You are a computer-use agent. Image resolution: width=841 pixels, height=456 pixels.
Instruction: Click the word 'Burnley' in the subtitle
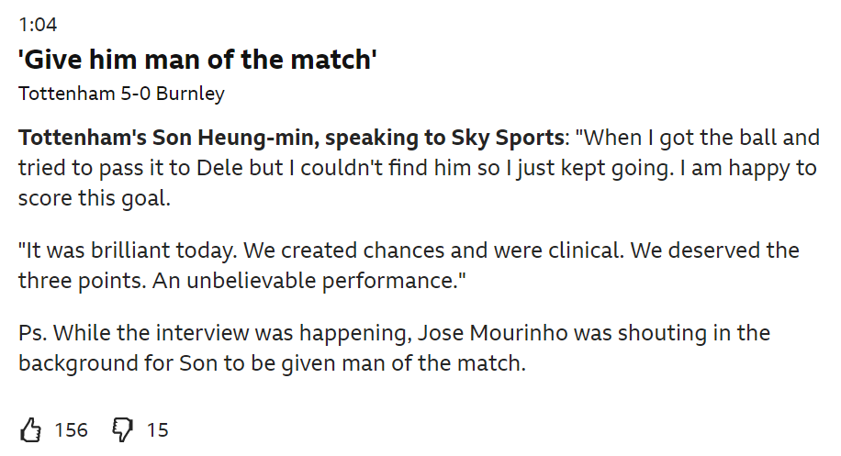click(x=190, y=94)
